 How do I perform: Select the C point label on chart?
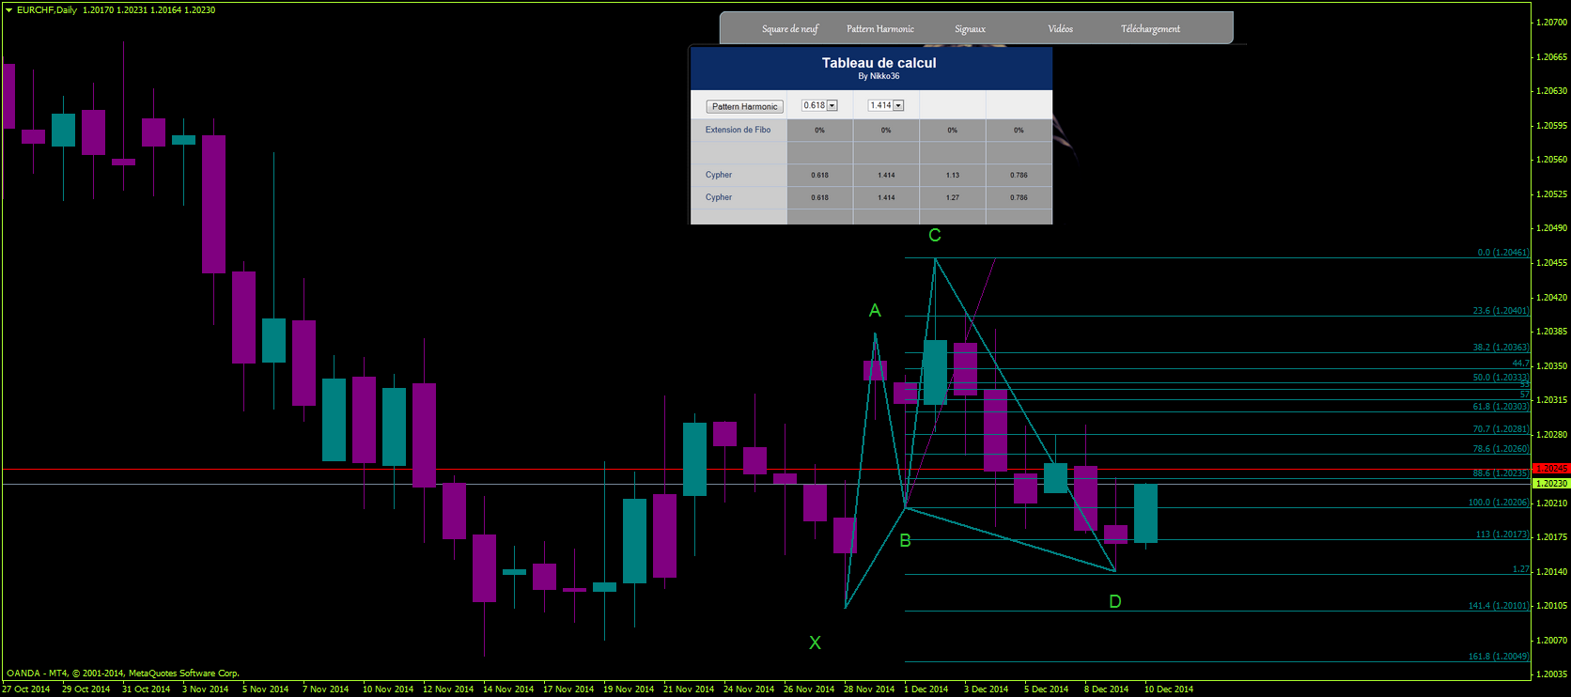pos(935,235)
